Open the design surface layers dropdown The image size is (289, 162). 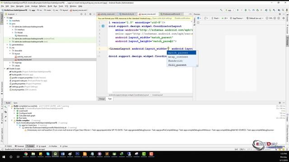coord(199,18)
